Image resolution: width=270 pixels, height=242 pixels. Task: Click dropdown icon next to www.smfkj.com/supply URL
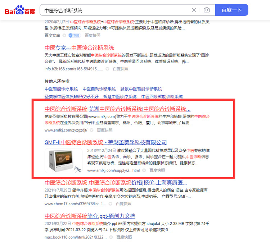coord(144,170)
